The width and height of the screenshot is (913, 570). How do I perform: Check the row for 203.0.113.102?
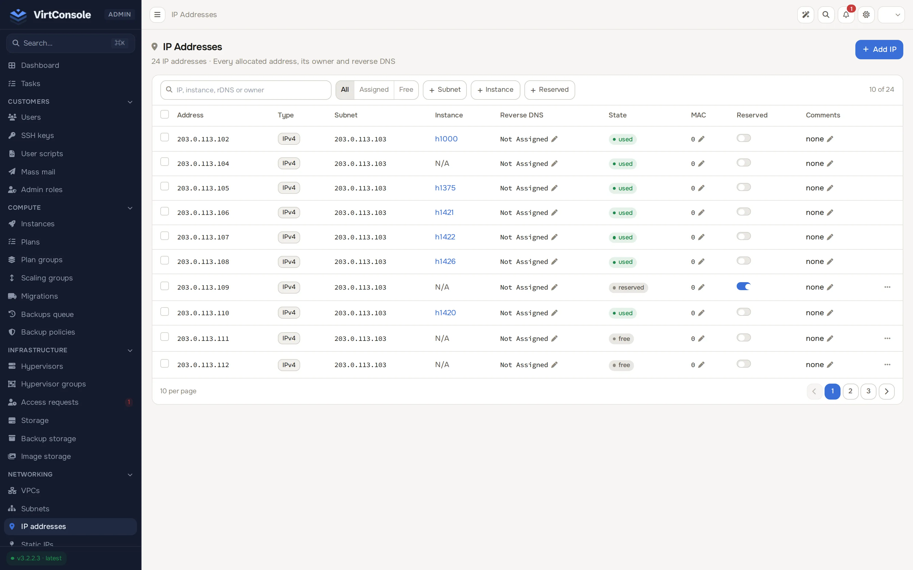(165, 137)
